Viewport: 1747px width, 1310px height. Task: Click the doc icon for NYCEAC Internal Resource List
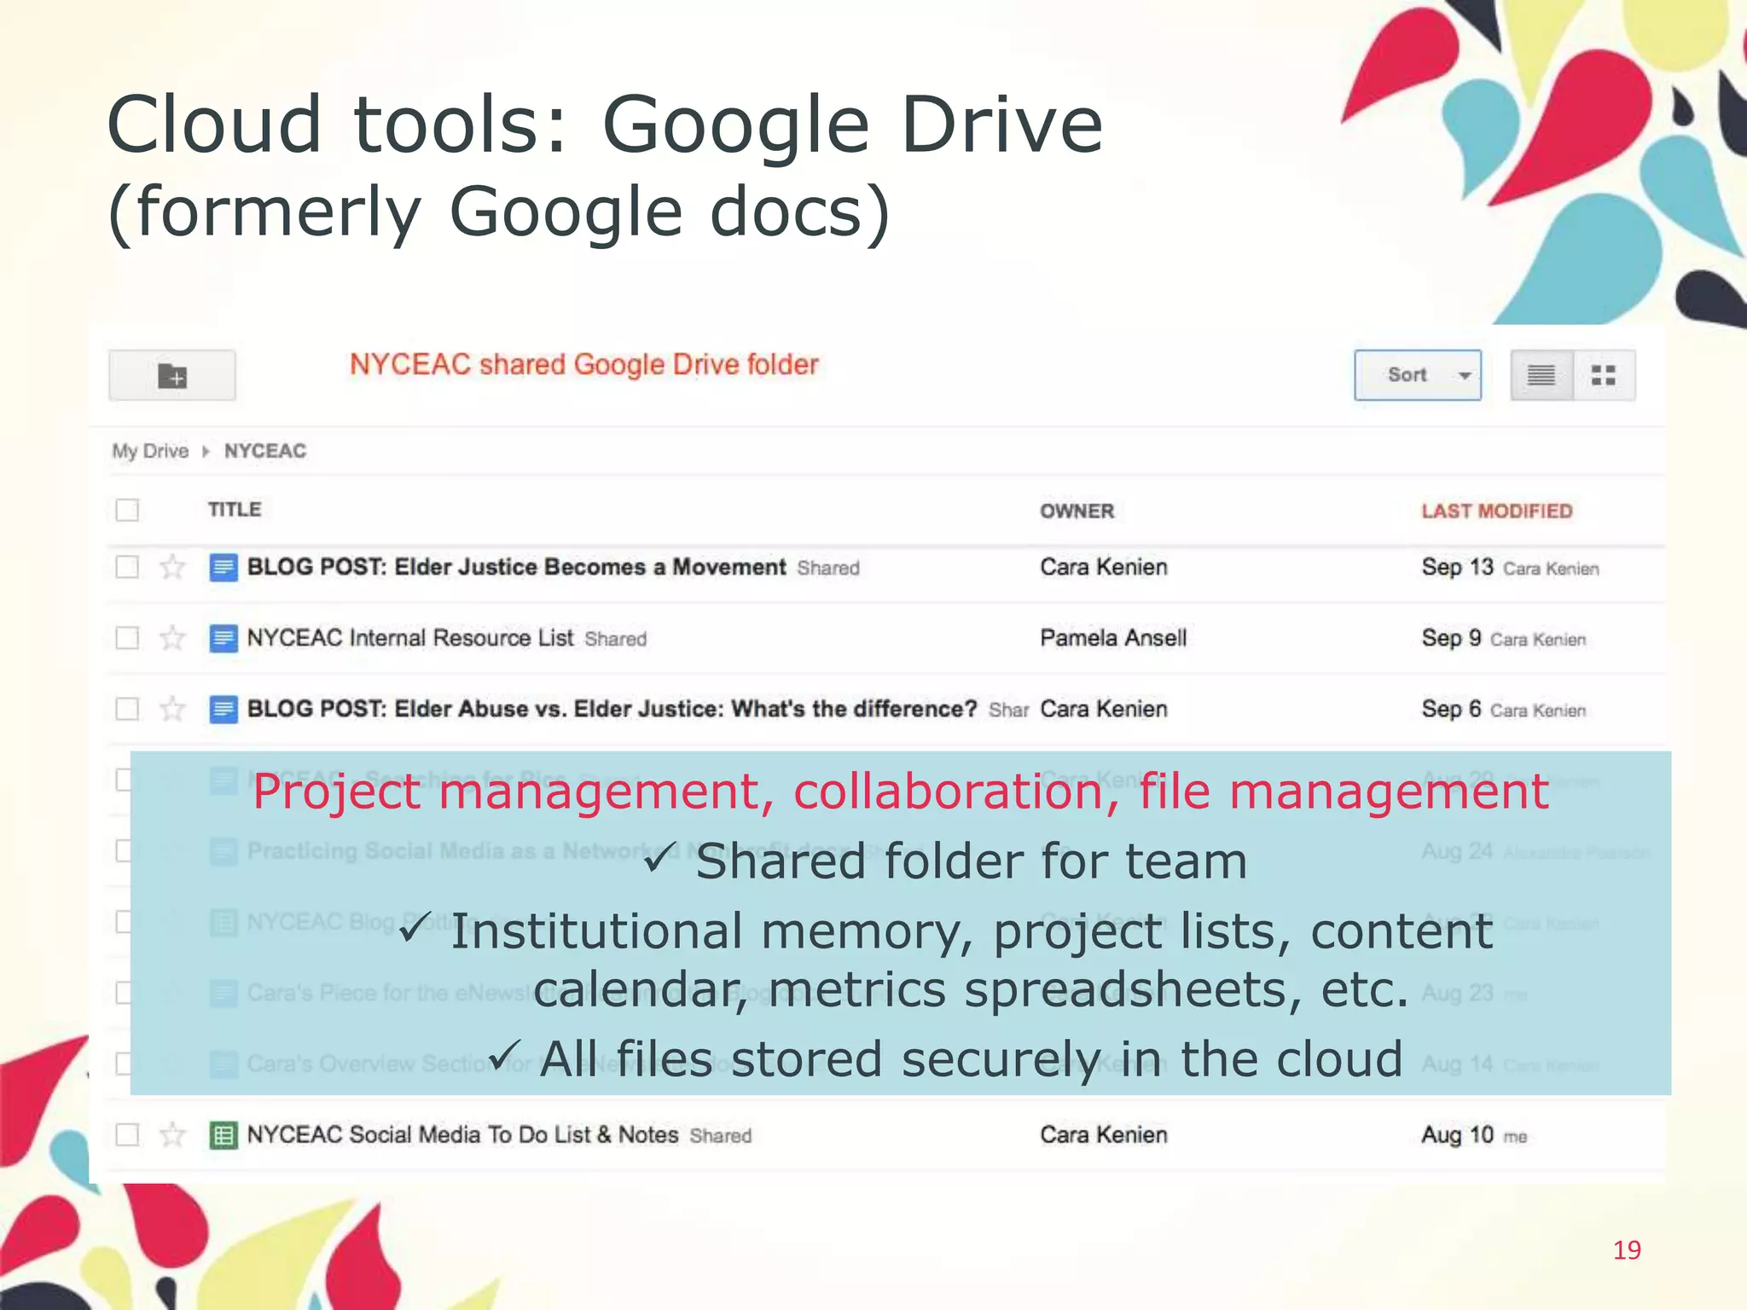[x=223, y=638]
